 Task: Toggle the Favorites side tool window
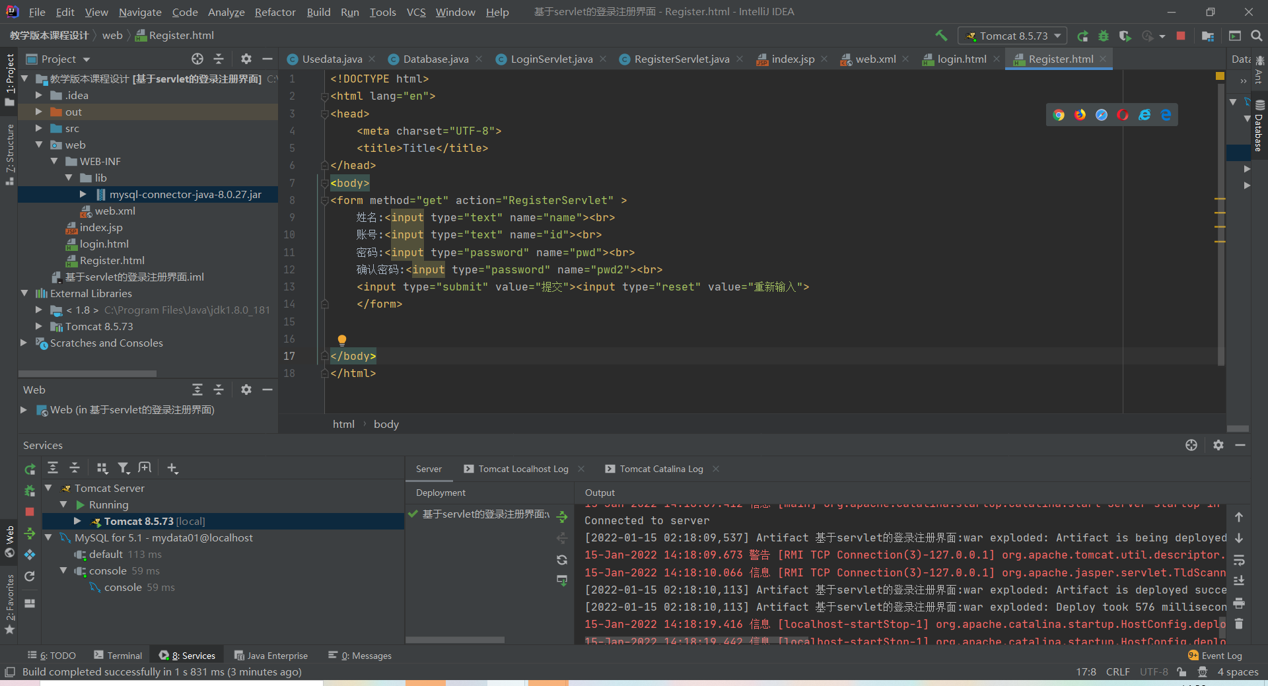pyautogui.click(x=9, y=604)
